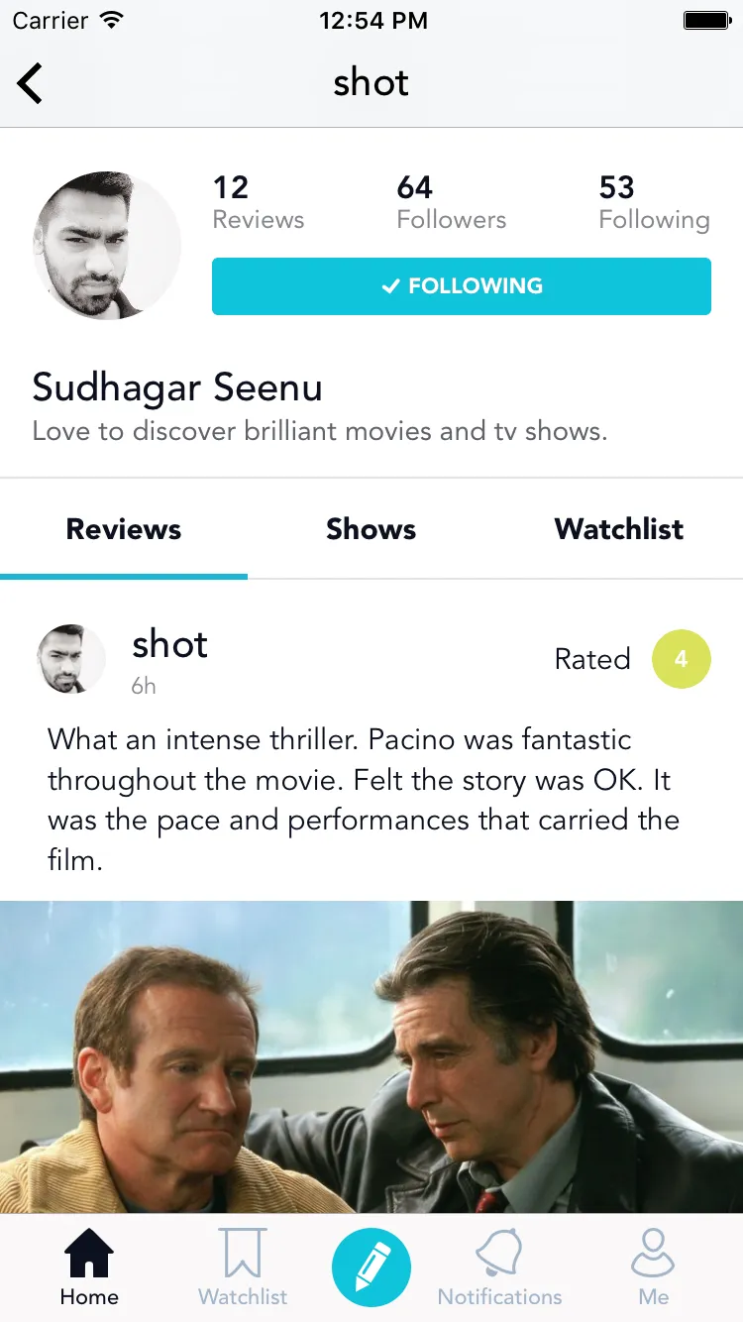View the 64 Followers list
This screenshot has height=1322, width=743.
pos(452,203)
